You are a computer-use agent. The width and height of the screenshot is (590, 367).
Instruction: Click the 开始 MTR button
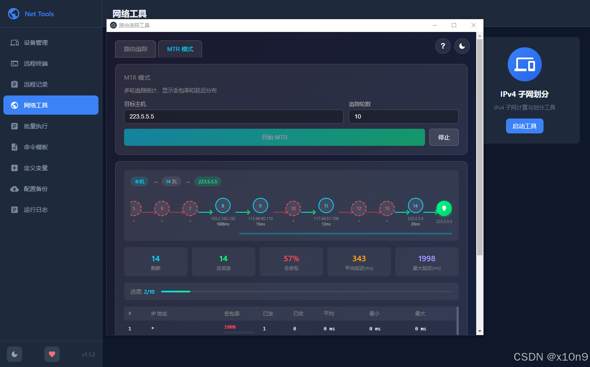[x=275, y=137]
